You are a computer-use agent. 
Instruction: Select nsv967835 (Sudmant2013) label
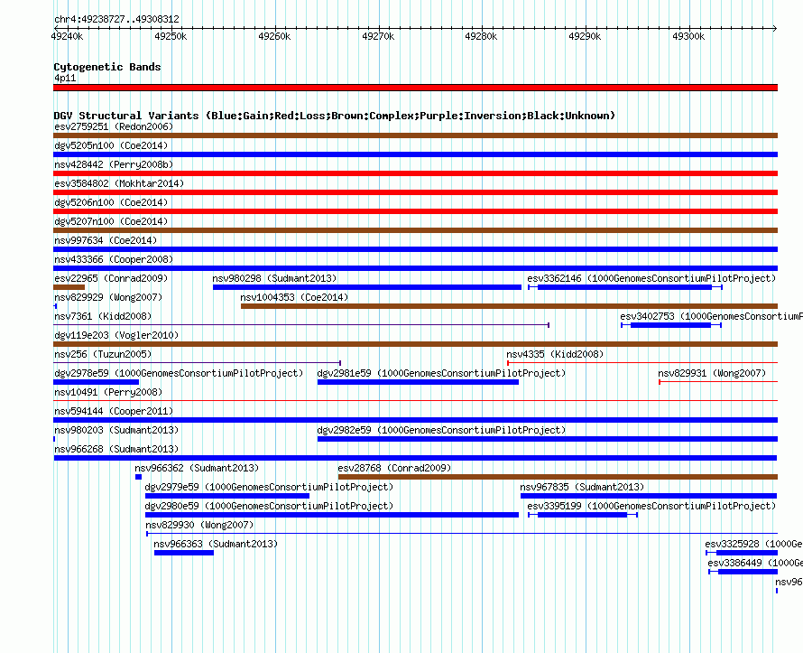pos(582,487)
